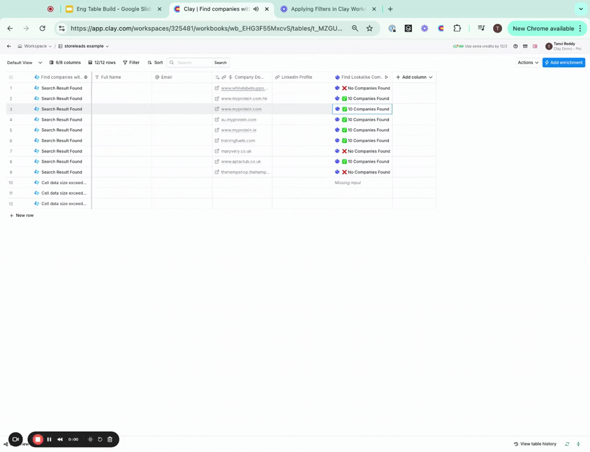Open external link icon for www.myprotein.com.hk

pos(217,99)
